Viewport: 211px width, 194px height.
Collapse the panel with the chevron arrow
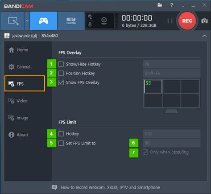[x=204, y=36]
